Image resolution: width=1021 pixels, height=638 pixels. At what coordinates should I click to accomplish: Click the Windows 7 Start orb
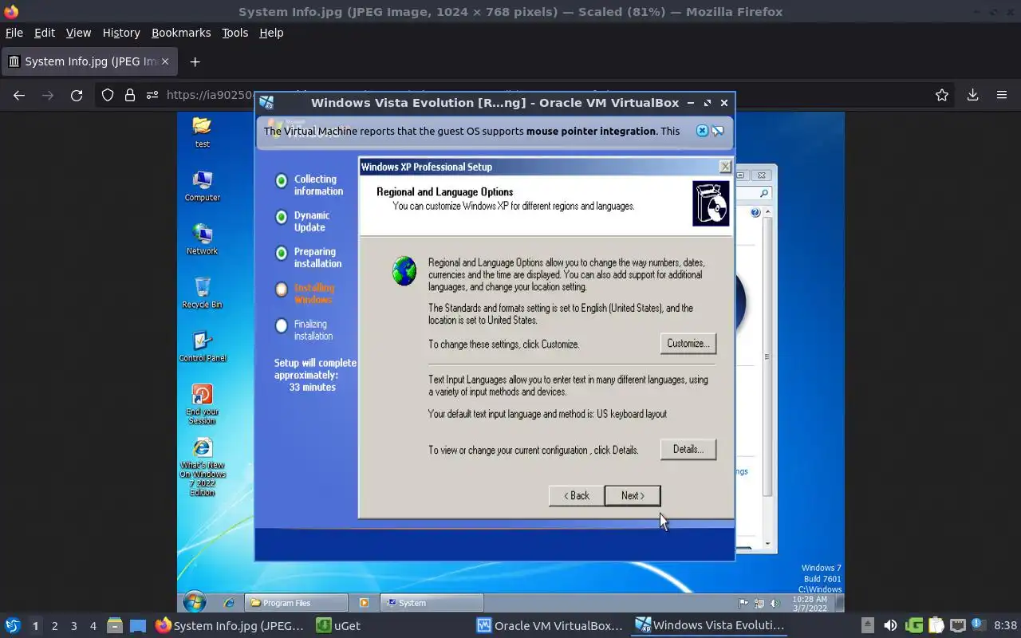(x=194, y=602)
